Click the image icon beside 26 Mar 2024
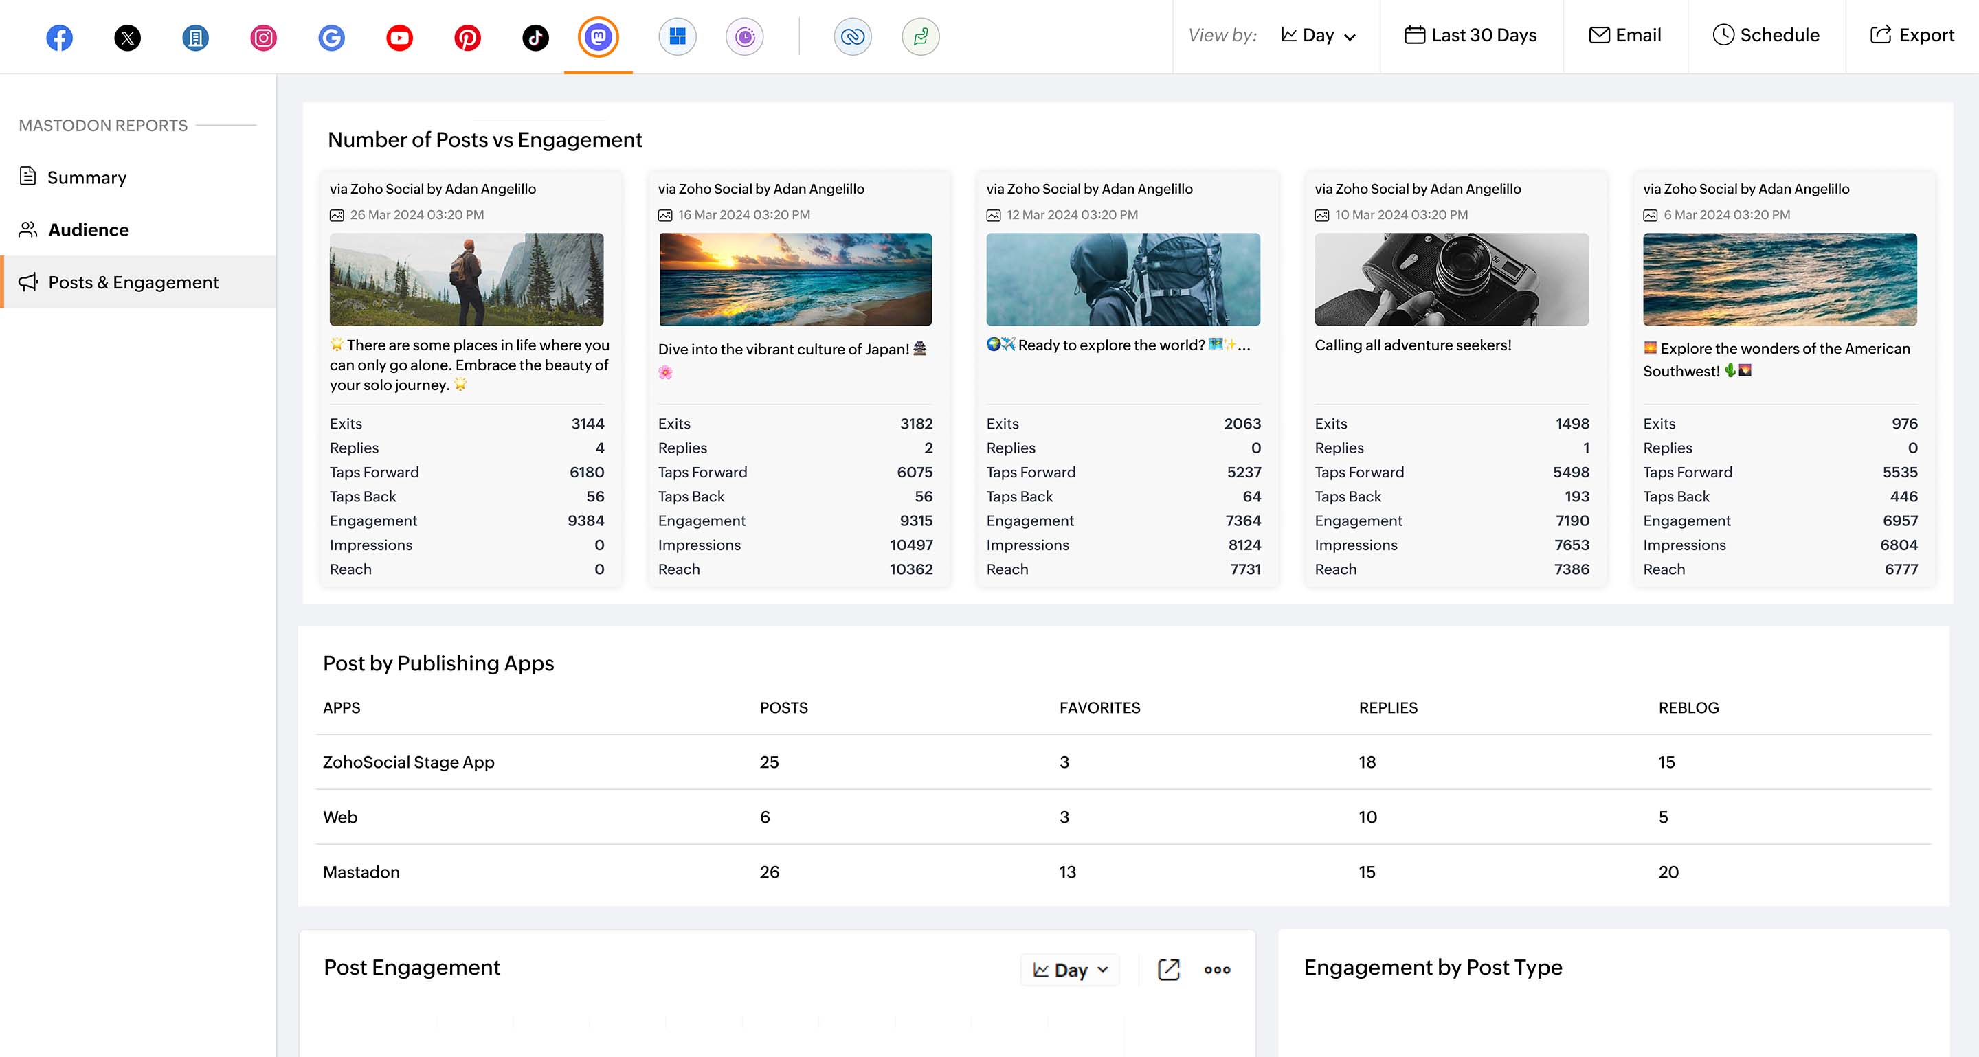The height and width of the screenshot is (1057, 1979). coord(337,215)
